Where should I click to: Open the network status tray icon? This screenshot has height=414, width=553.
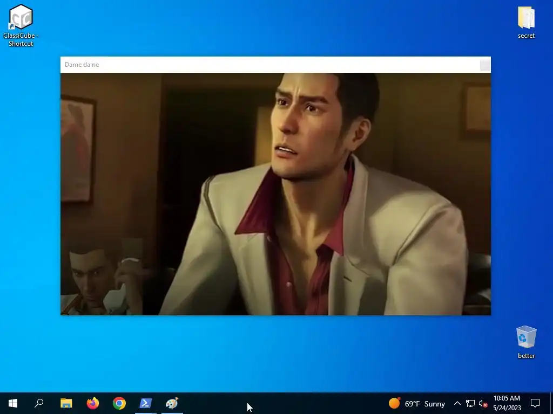point(470,403)
